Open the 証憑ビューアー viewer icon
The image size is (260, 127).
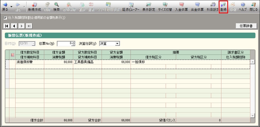(x=131, y=7)
